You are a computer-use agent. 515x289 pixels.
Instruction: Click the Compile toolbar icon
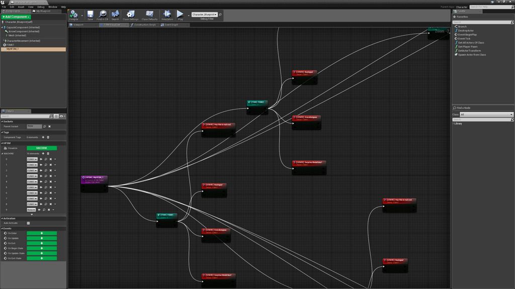coord(74,15)
